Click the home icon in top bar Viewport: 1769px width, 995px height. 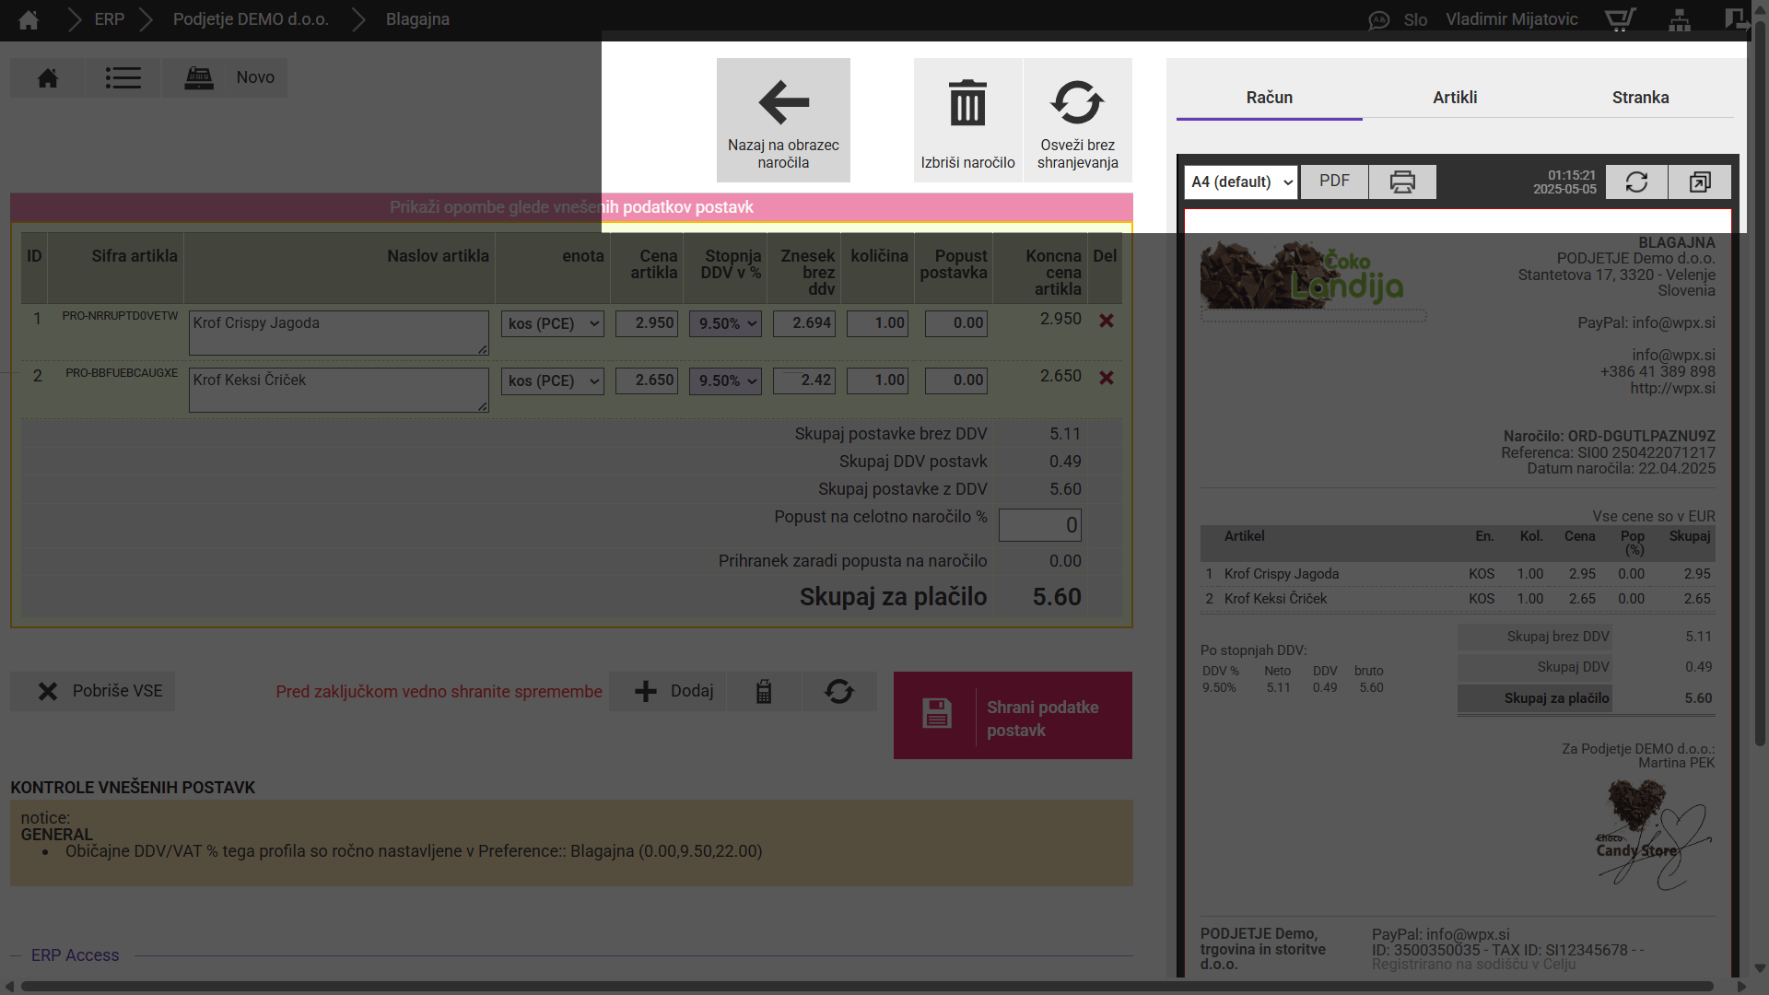(29, 19)
